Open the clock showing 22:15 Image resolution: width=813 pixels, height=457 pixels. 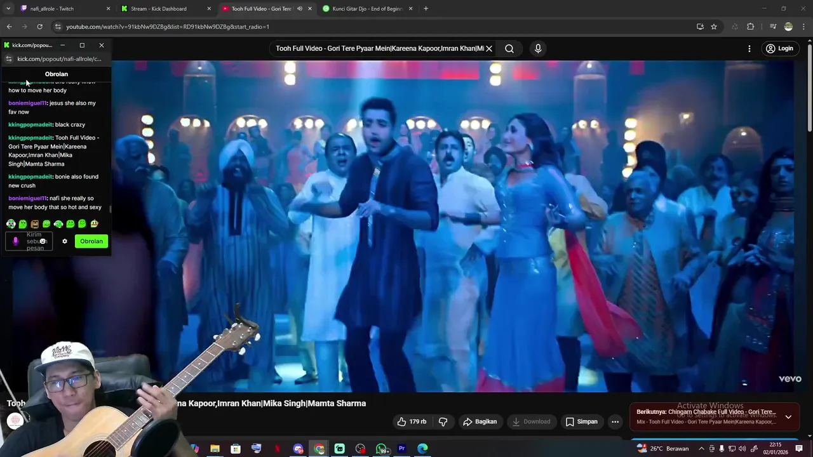pyautogui.click(x=776, y=449)
